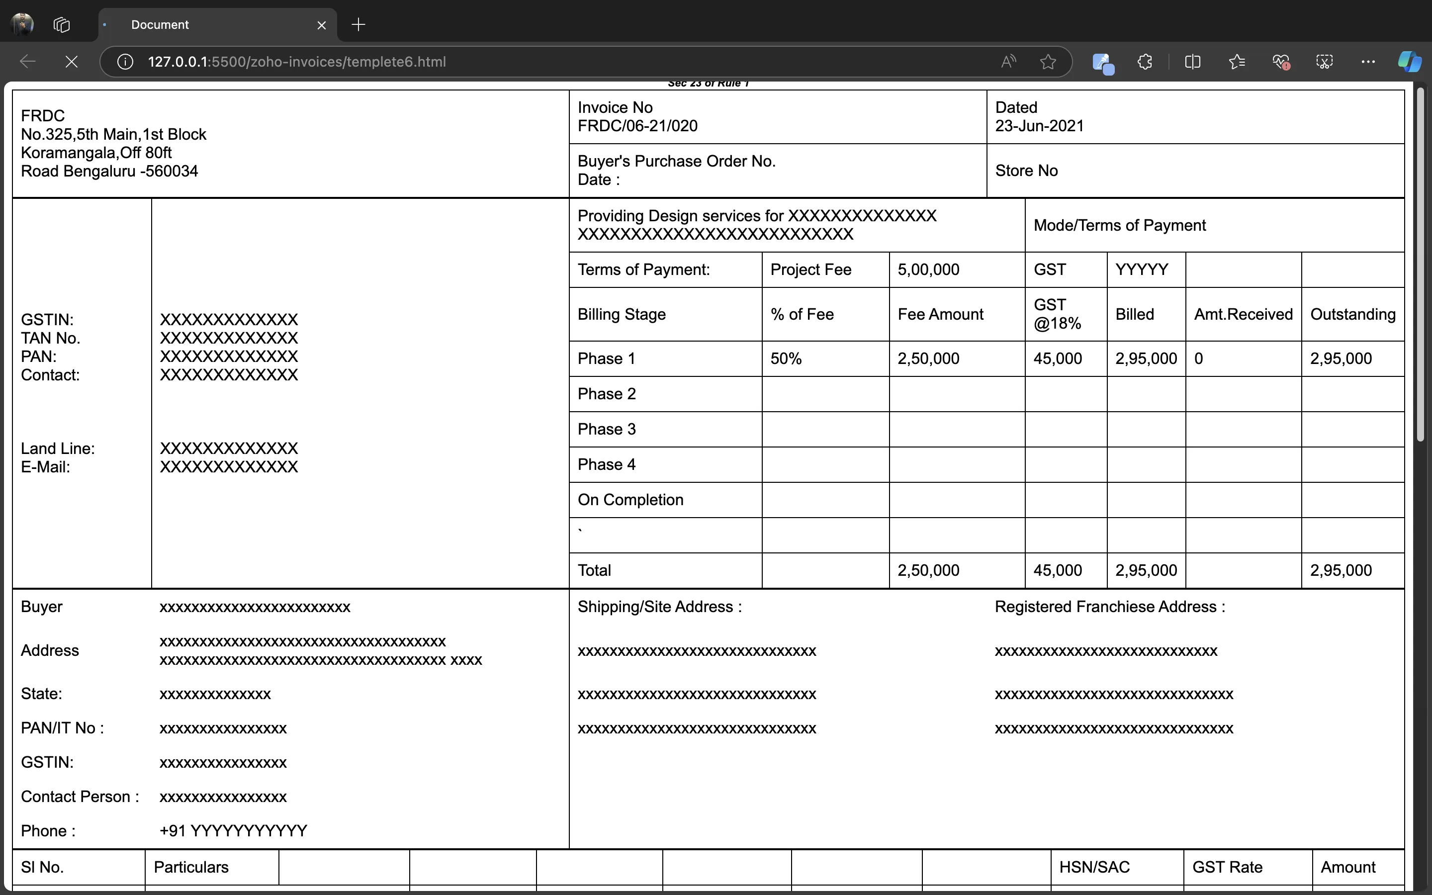
Task: Click the vertical page scrollbar
Action: [1420, 264]
